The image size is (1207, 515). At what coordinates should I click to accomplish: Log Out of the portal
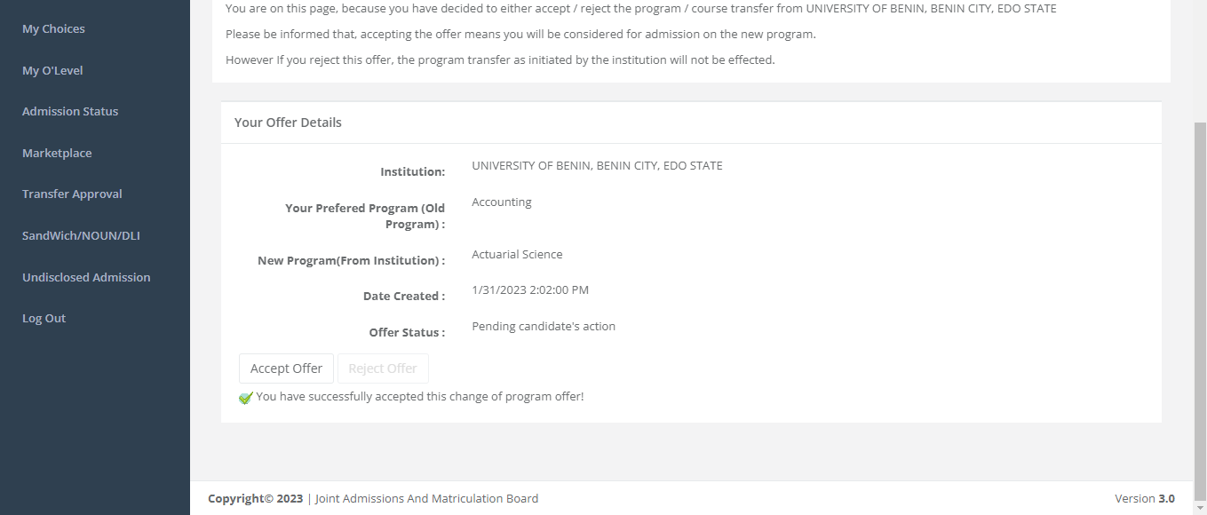click(x=44, y=317)
